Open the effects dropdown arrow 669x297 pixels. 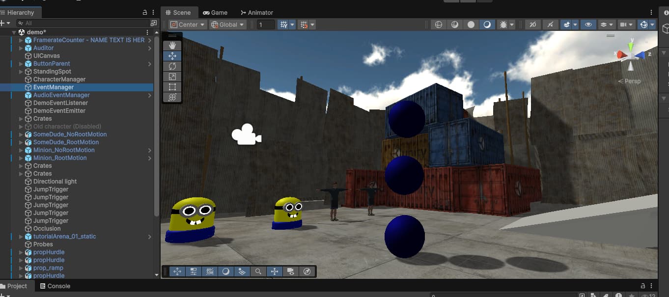tap(575, 25)
